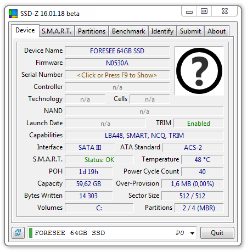Click the P0 port label in drive selector
The height and width of the screenshot is (251, 247).
[x=179, y=233]
